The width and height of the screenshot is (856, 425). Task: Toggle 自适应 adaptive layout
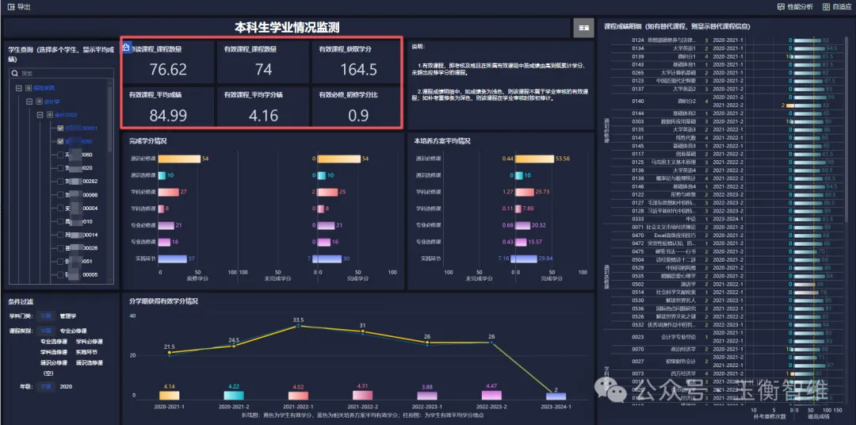pyautogui.click(x=837, y=6)
